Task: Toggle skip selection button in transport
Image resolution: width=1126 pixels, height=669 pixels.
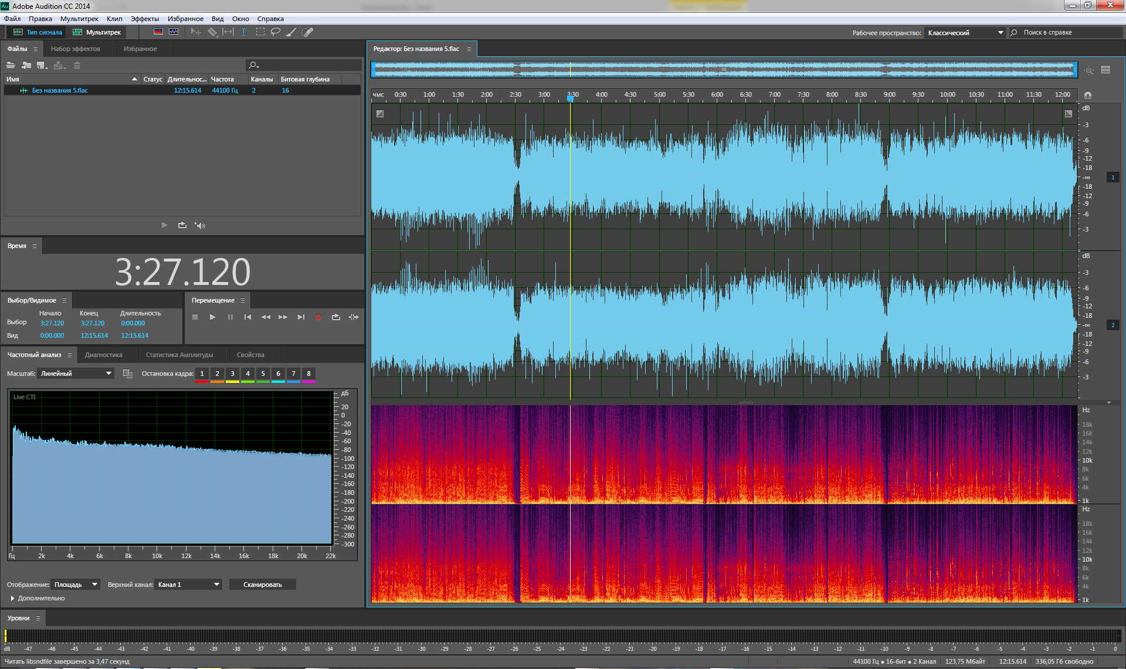Action: click(354, 317)
